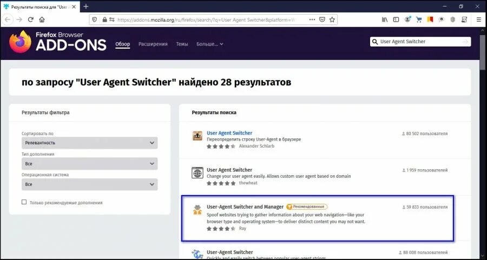Click the address bar URL field

(205, 19)
